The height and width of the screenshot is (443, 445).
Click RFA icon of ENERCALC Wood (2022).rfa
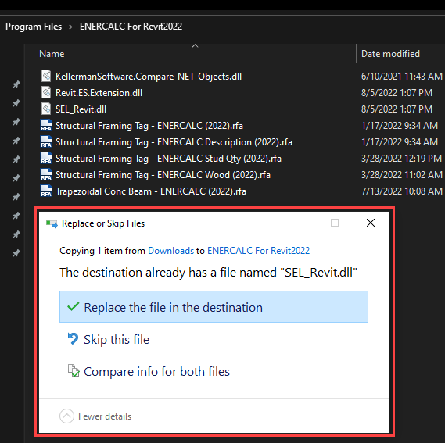[46, 175]
